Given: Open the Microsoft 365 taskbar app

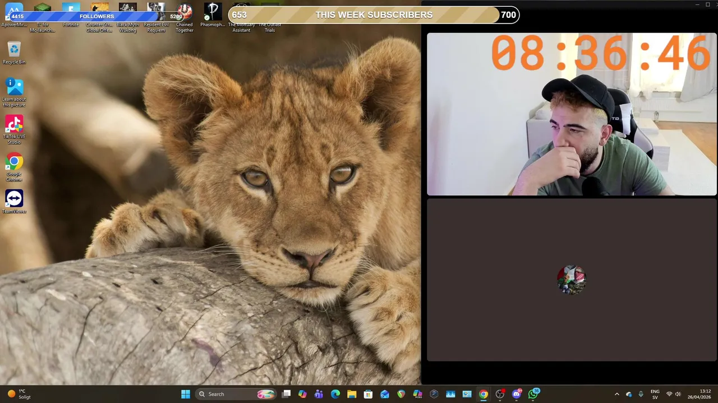Looking at the screenshot, I should point(417,394).
